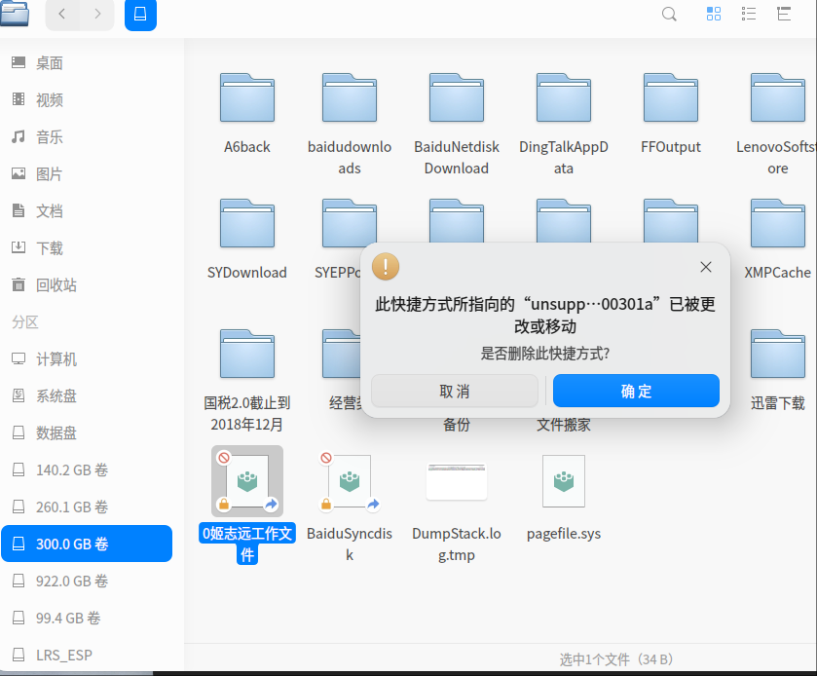817x676 pixels.
Task: Select the 140.2 GB 卷 partition
Action: pos(87,470)
